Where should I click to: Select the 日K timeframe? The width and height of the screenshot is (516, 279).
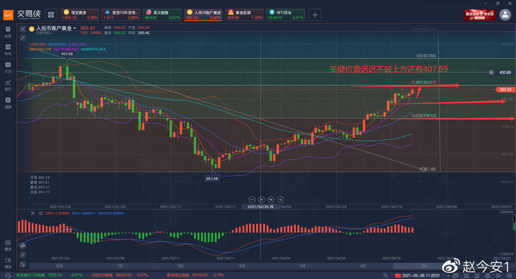[423, 266]
